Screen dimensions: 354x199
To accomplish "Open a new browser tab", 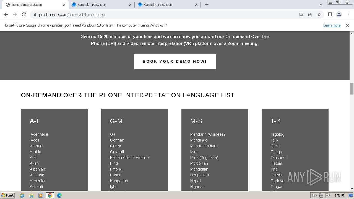I will [207, 5].
